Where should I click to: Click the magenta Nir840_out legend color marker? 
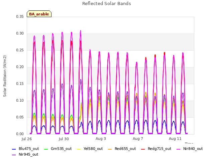tap(178, 149)
